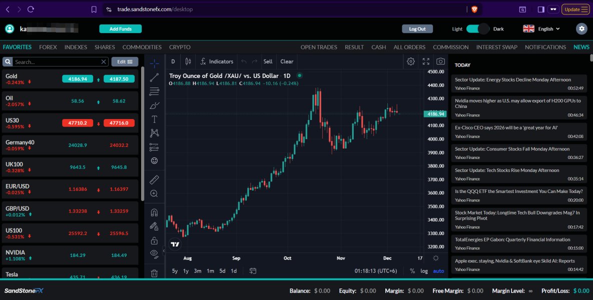
Task: Click the instrument search input field
Action: coord(57,62)
